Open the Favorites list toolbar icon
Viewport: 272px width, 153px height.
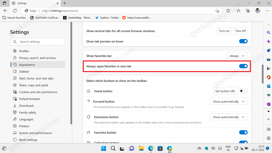click(x=238, y=11)
